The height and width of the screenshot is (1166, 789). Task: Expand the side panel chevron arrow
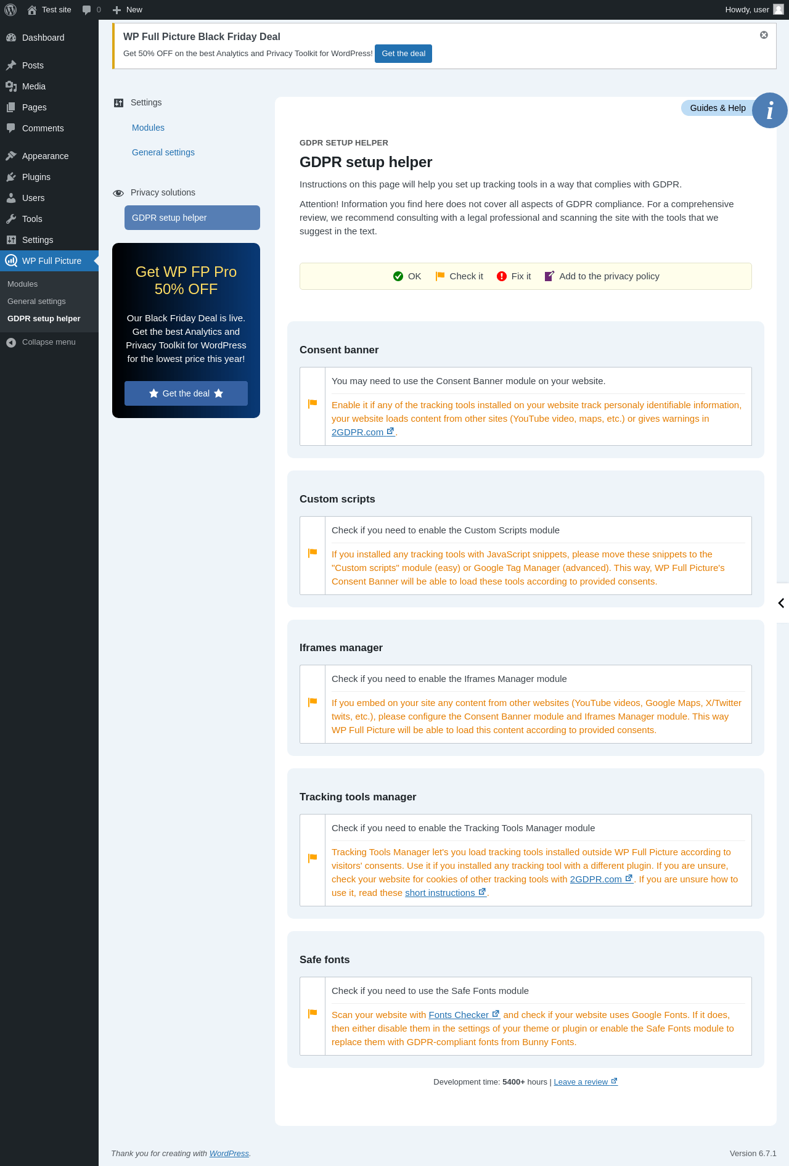point(782,603)
